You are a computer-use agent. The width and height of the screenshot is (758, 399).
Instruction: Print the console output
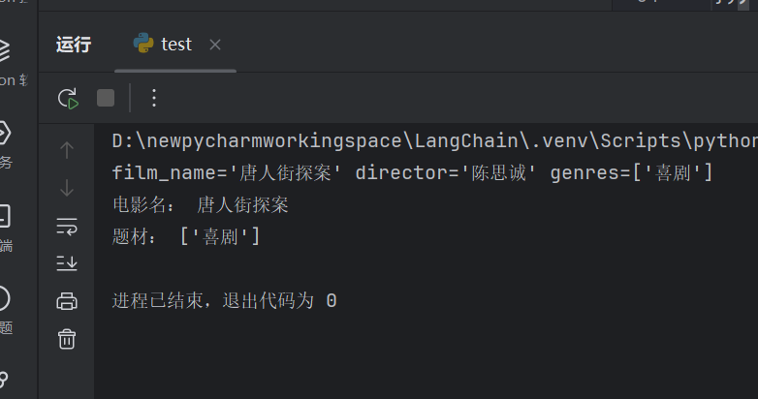coord(67,301)
